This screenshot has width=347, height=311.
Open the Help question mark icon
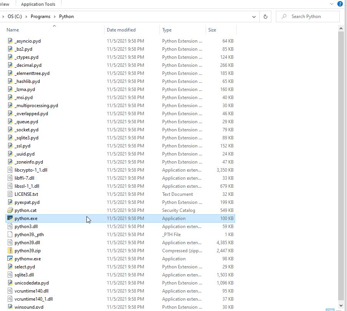click(340, 4)
